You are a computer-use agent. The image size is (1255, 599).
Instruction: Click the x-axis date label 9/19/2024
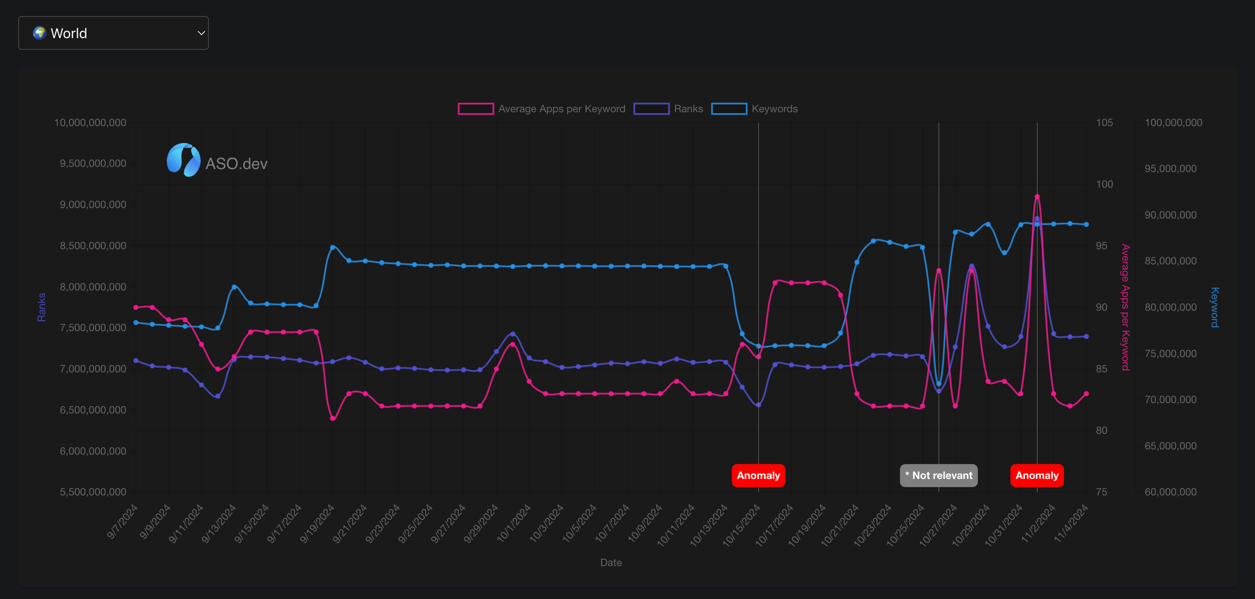pyautogui.click(x=317, y=524)
